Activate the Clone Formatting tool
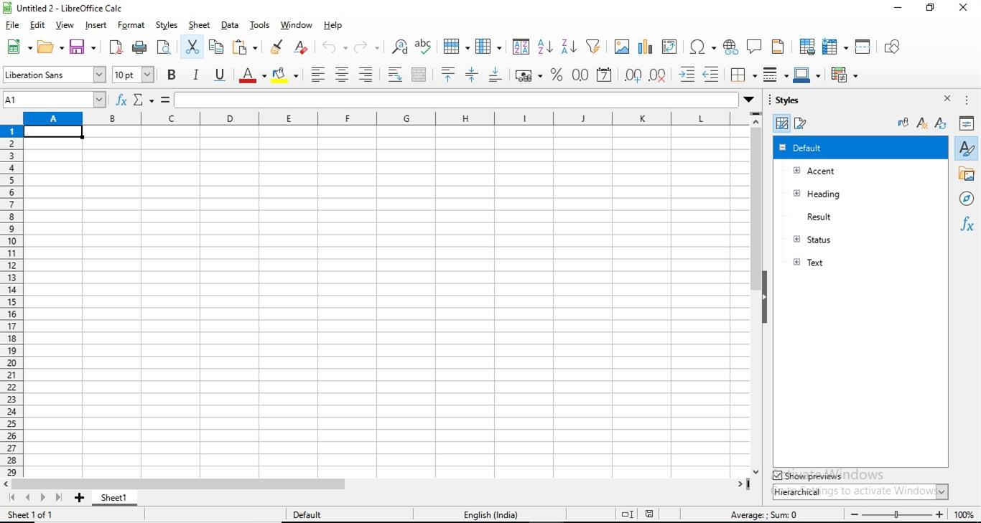The height and width of the screenshot is (523, 981). click(276, 47)
